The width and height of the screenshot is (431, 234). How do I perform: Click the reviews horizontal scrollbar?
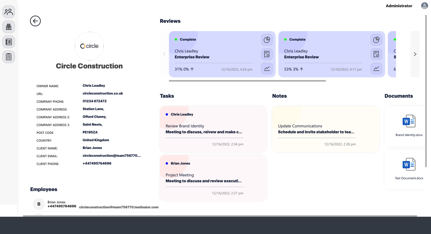click(x=247, y=81)
